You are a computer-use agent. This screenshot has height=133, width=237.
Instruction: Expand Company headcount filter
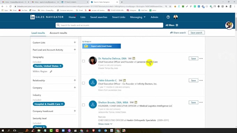75,111
